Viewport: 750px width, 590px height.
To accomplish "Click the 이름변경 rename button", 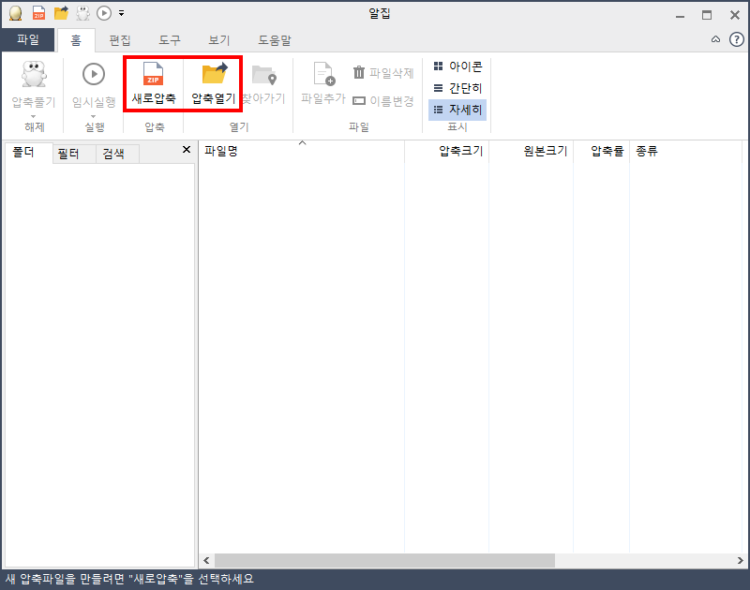I will [383, 101].
